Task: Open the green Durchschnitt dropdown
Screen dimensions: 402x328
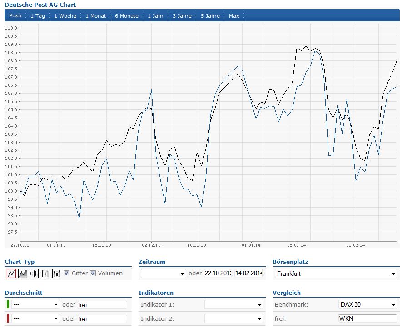Action: coord(35,305)
